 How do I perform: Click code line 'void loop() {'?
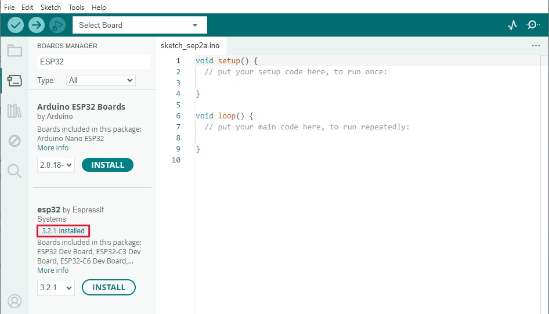pyautogui.click(x=225, y=116)
